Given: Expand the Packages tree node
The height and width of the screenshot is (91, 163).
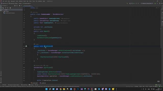Looking at the screenshot, I should click(x=2, y=11).
